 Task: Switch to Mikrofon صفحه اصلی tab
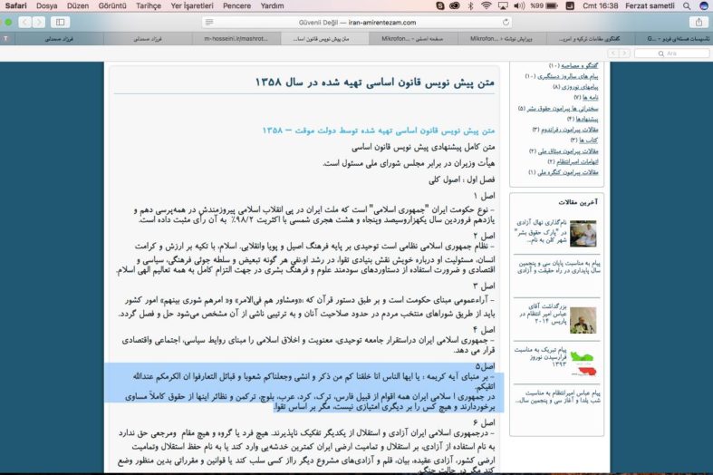tap(412, 39)
